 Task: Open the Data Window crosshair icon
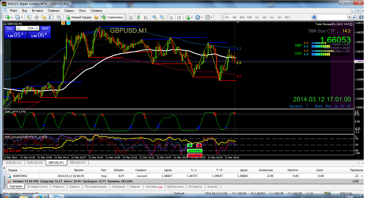[x=36, y=17]
